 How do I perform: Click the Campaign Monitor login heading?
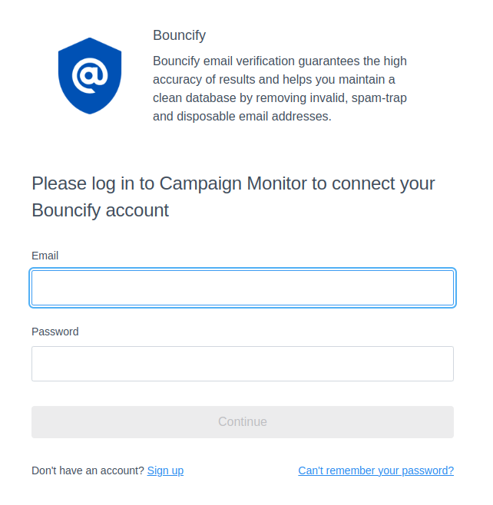233,196
